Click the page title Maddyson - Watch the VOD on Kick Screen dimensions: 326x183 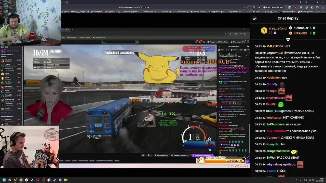click(x=134, y=7)
